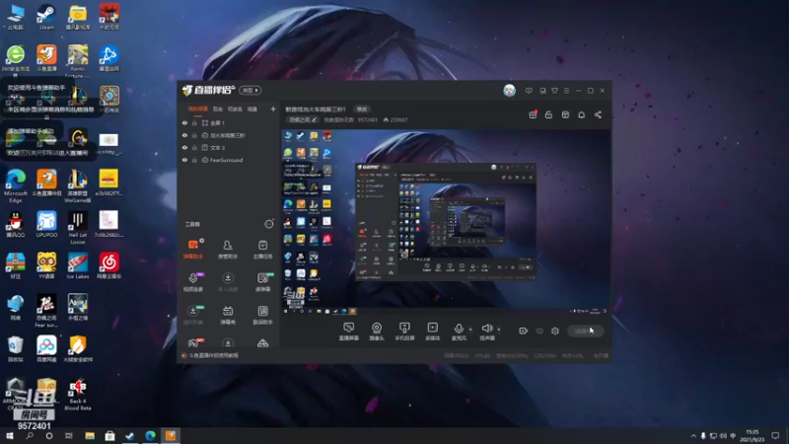Image resolution: width=789 pixels, height=444 pixels.
Task: Open the taskbar search icon
Action: [30, 435]
